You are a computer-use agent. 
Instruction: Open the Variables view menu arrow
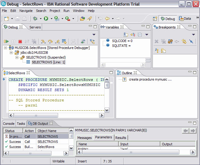pyautogui.click(x=147, y=35)
